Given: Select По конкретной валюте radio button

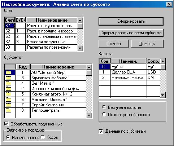Looking at the screenshot, I should (104, 114).
